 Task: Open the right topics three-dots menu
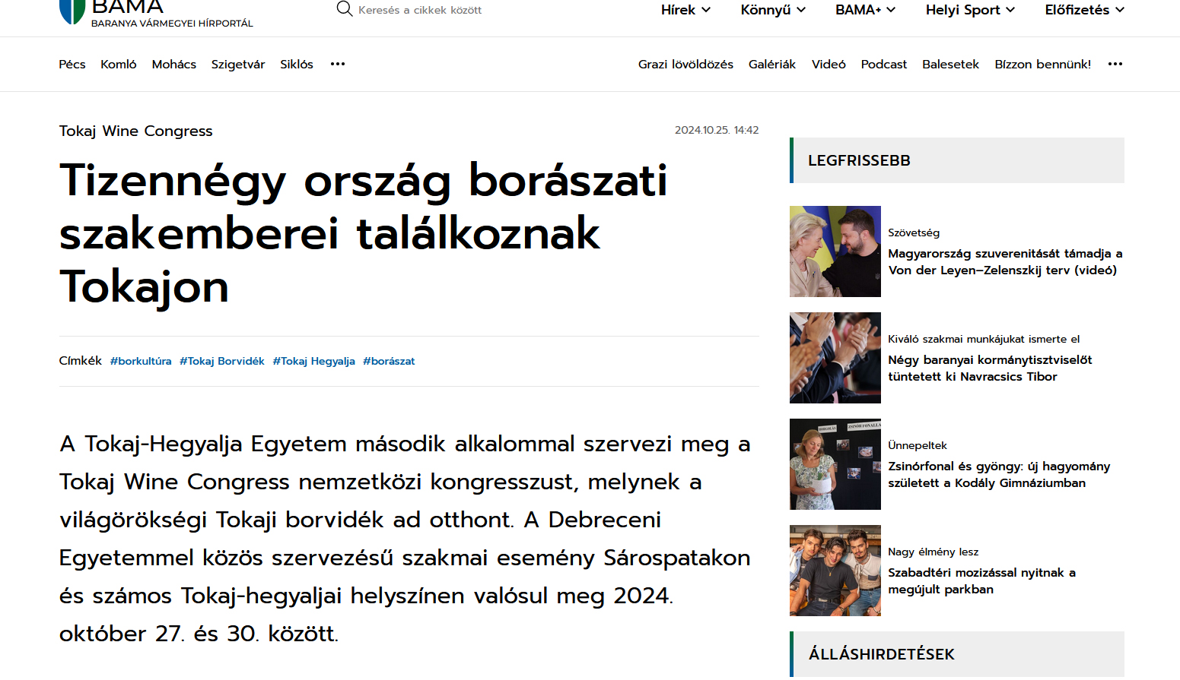tap(1115, 64)
